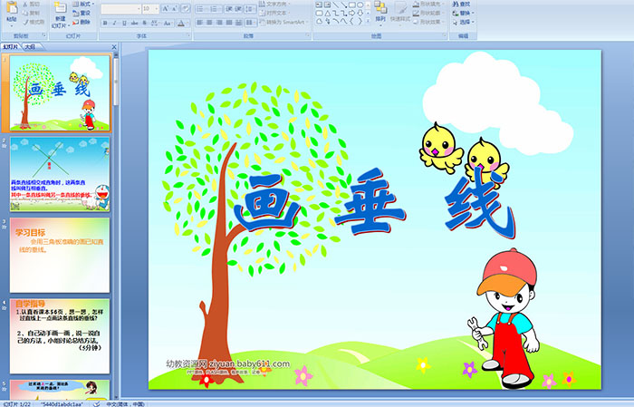Toggle Center text alignment
634x407 pixels.
209,23
